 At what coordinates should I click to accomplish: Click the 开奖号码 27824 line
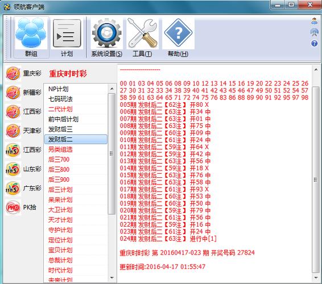point(187,253)
